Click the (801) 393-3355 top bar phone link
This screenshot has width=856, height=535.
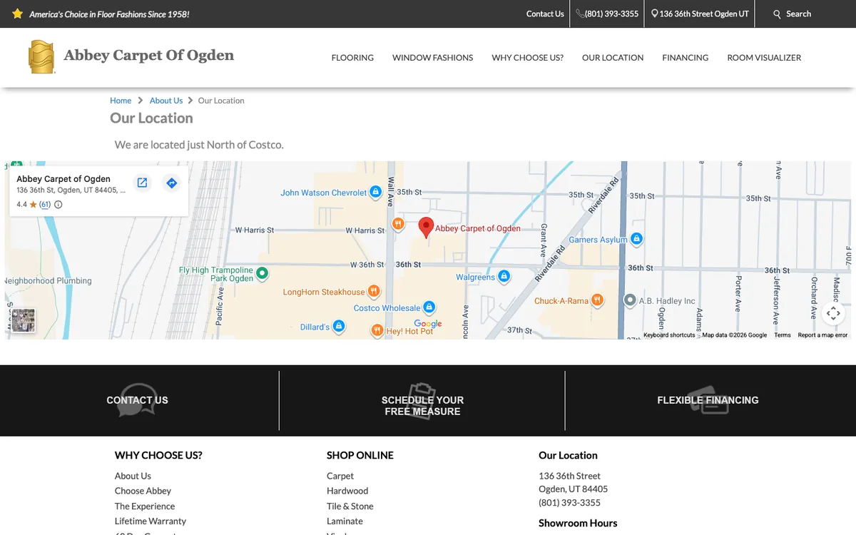click(607, 14)
